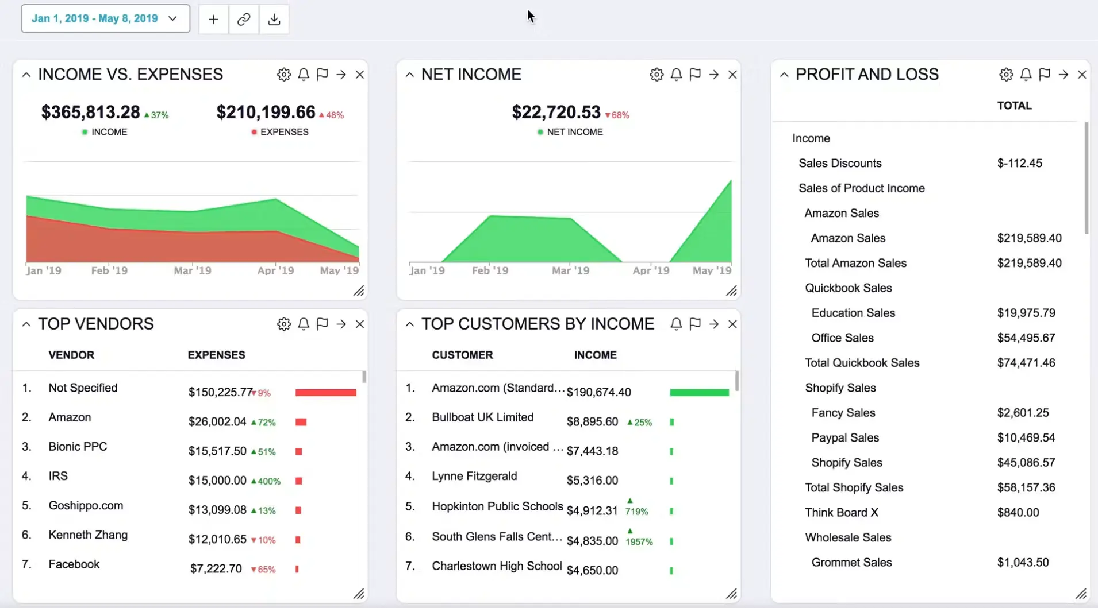The height and width of the screenshot is (608, 1098).
Task: Click the arrow icon on Profit and Loss
Action: tap(1064, 75)
